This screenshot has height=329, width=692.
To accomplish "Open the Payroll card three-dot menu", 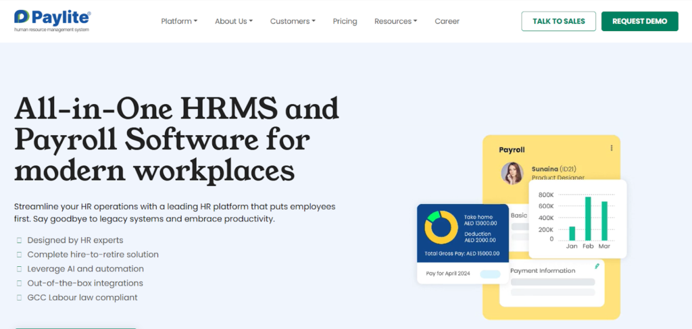I will tap(612, 149).
